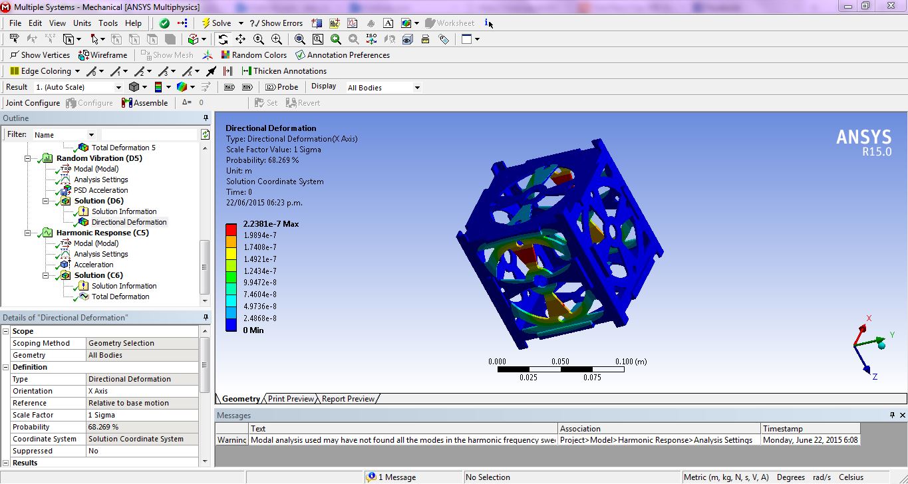Image resolution: width=908 pixels, height=484 pixels.
Task: Toggle Random Colors display
Action: coord(253,55)
